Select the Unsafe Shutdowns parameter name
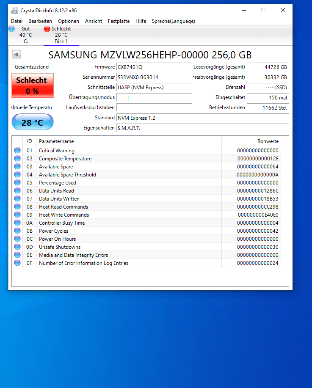 pyautogui.click(x=60, y=247)
